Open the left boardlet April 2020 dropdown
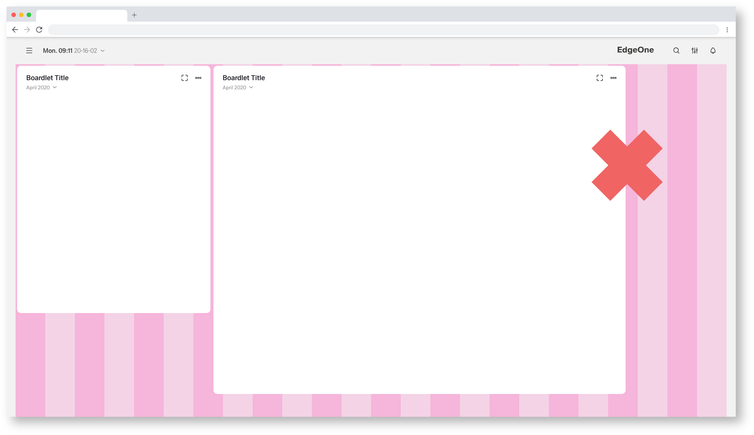 [41, 87]
